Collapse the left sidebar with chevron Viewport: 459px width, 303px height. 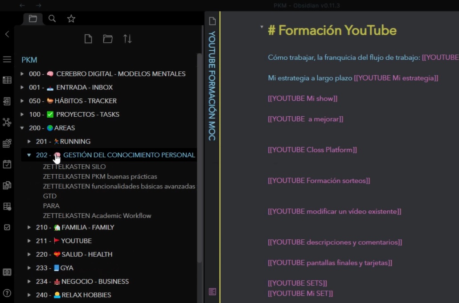(7, 34)
